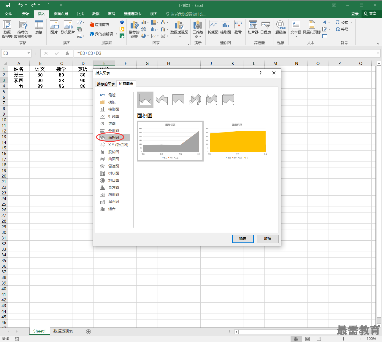Image resolution: width=382 pixels, height=342 pixels.
Task: Select the 数据透视表 sheet tab
Action: [63, 331]
